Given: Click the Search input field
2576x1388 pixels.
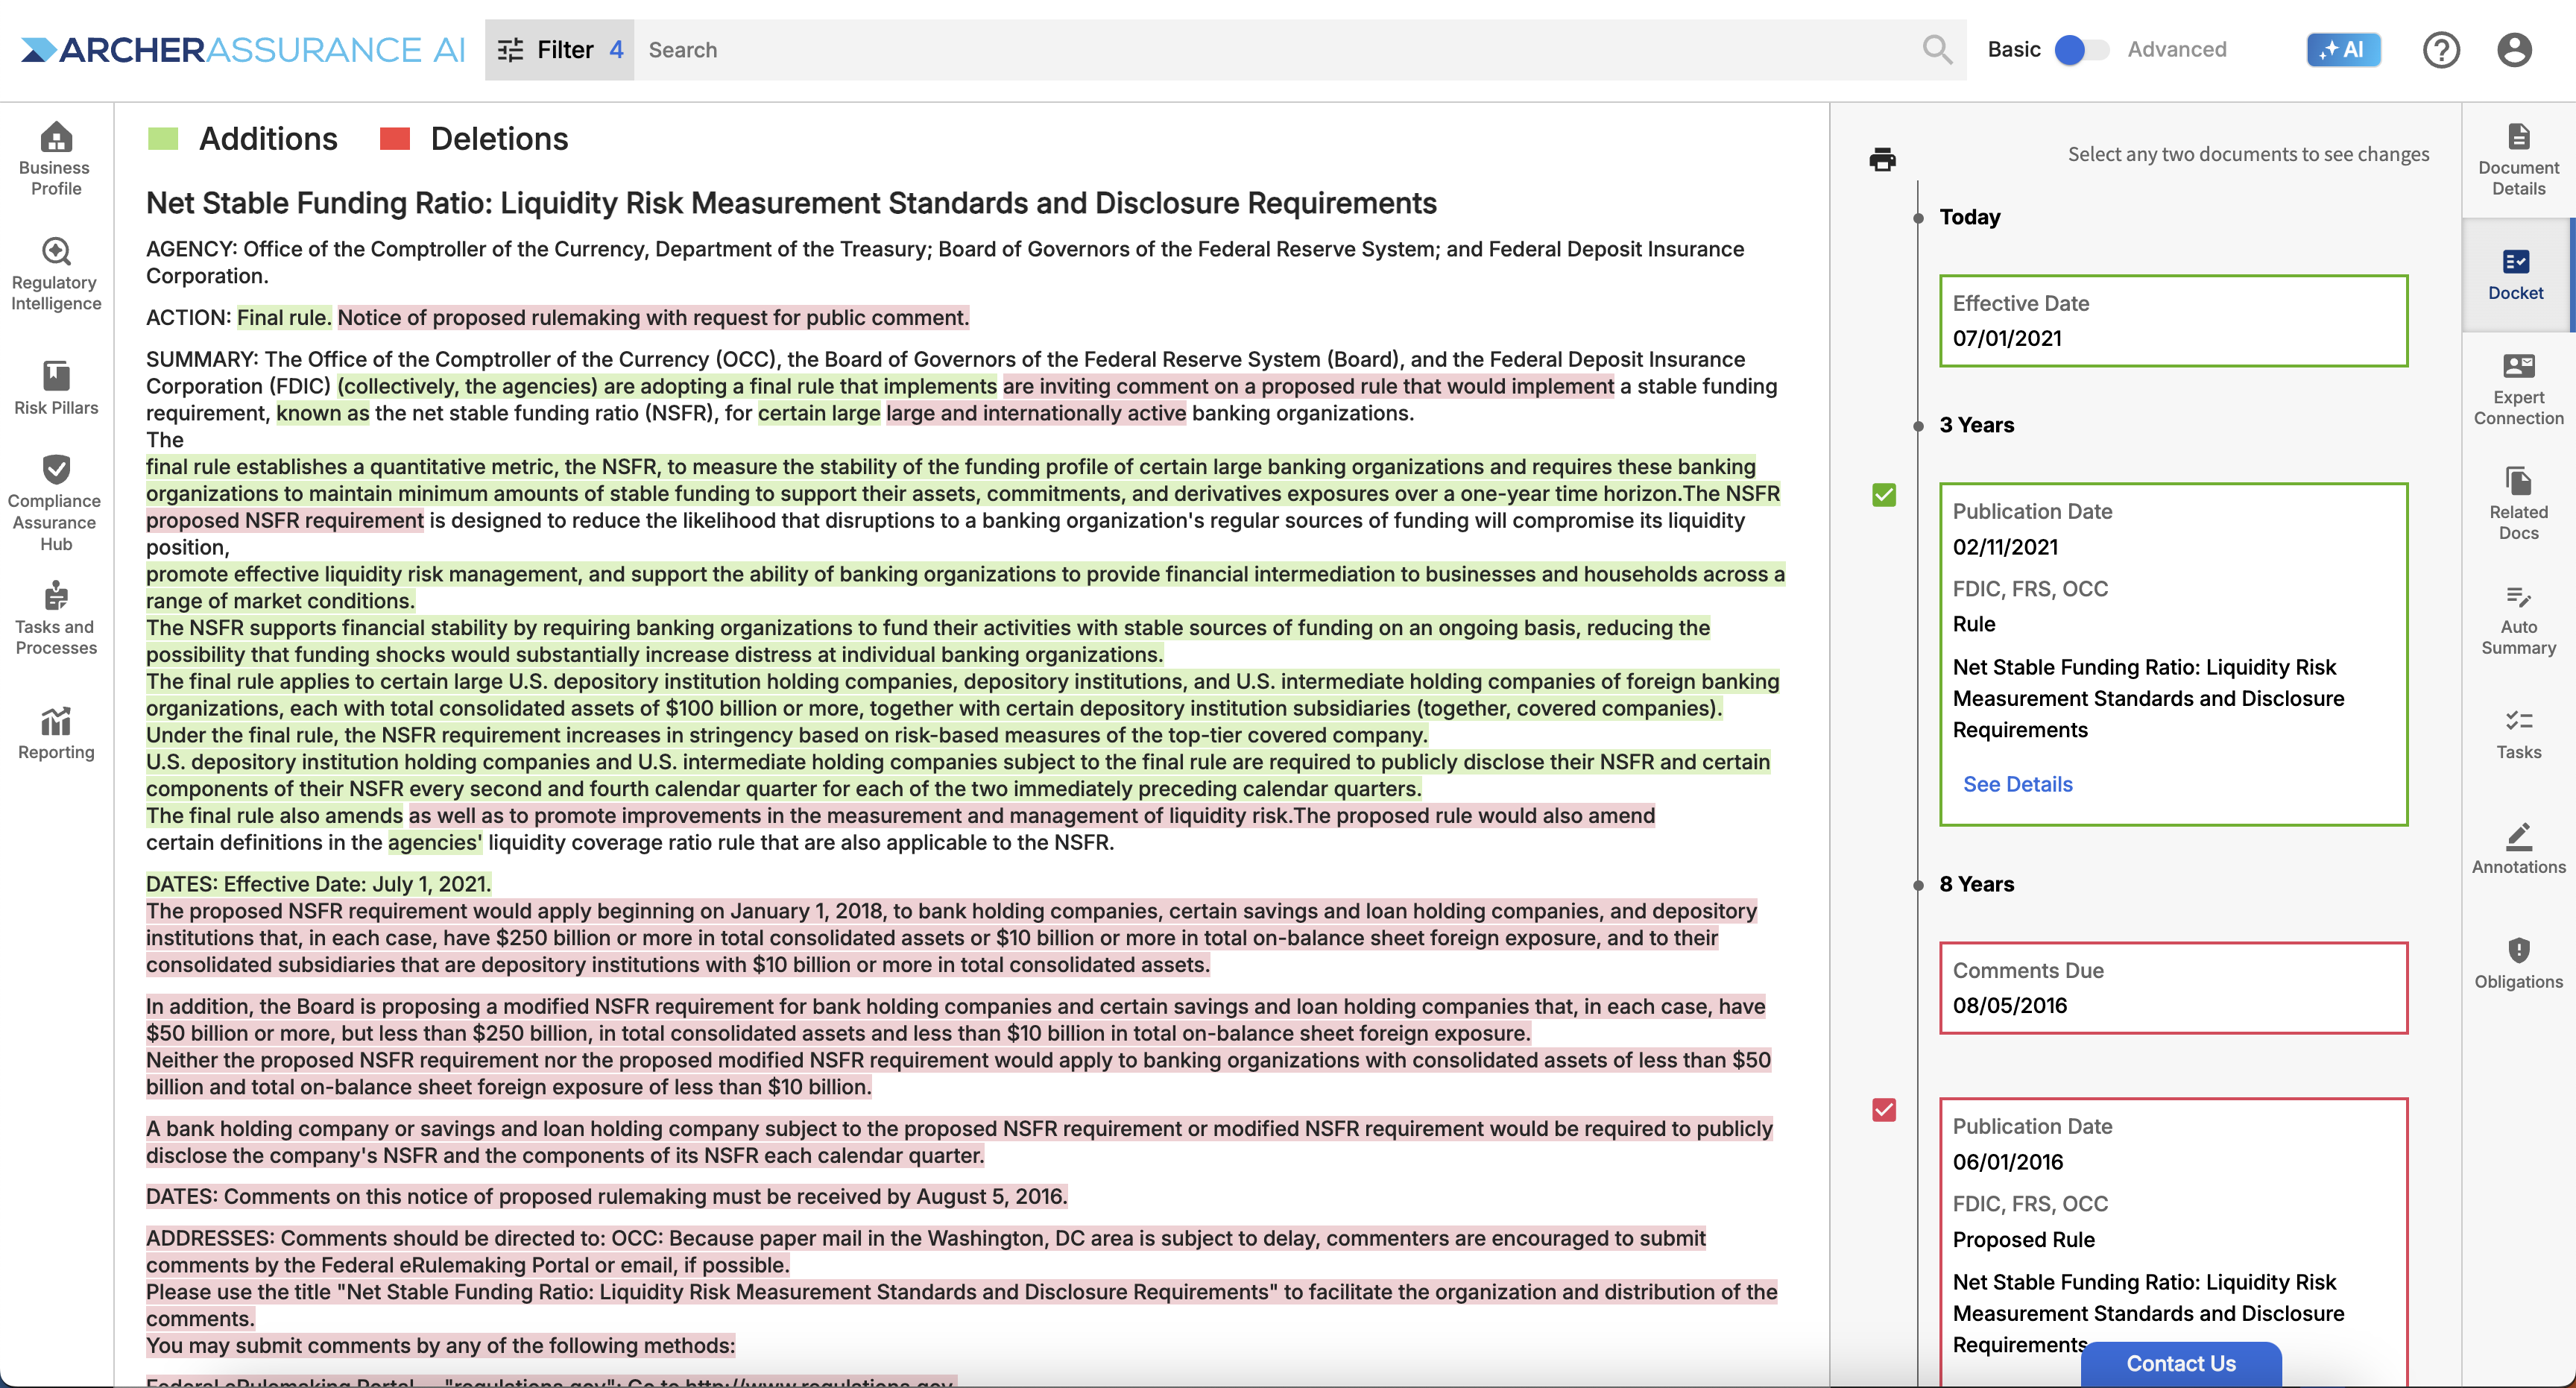Looking at the screenshot, I should click(x=1280, y=49).
